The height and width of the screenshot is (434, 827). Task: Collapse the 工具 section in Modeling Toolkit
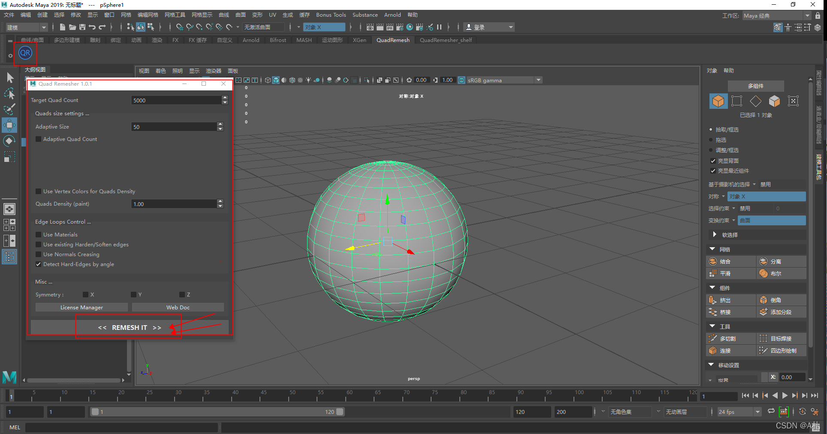[x=712, y=326]
